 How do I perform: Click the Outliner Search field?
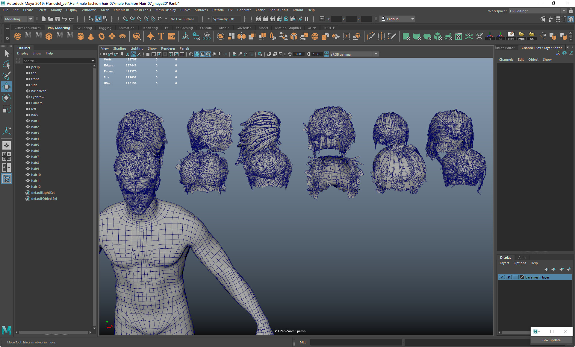(x=57, y=61)
